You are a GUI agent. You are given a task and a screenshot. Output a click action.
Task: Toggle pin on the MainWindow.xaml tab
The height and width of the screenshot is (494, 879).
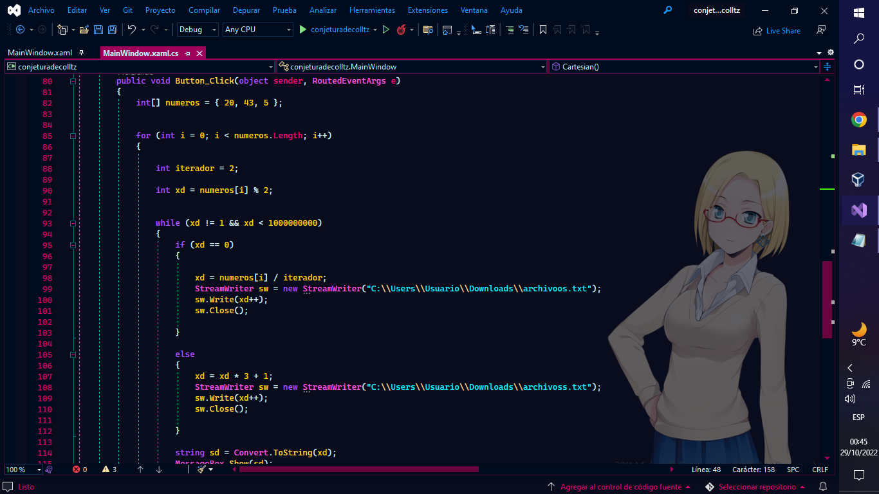pyautogui.click(x=81, y=53)
